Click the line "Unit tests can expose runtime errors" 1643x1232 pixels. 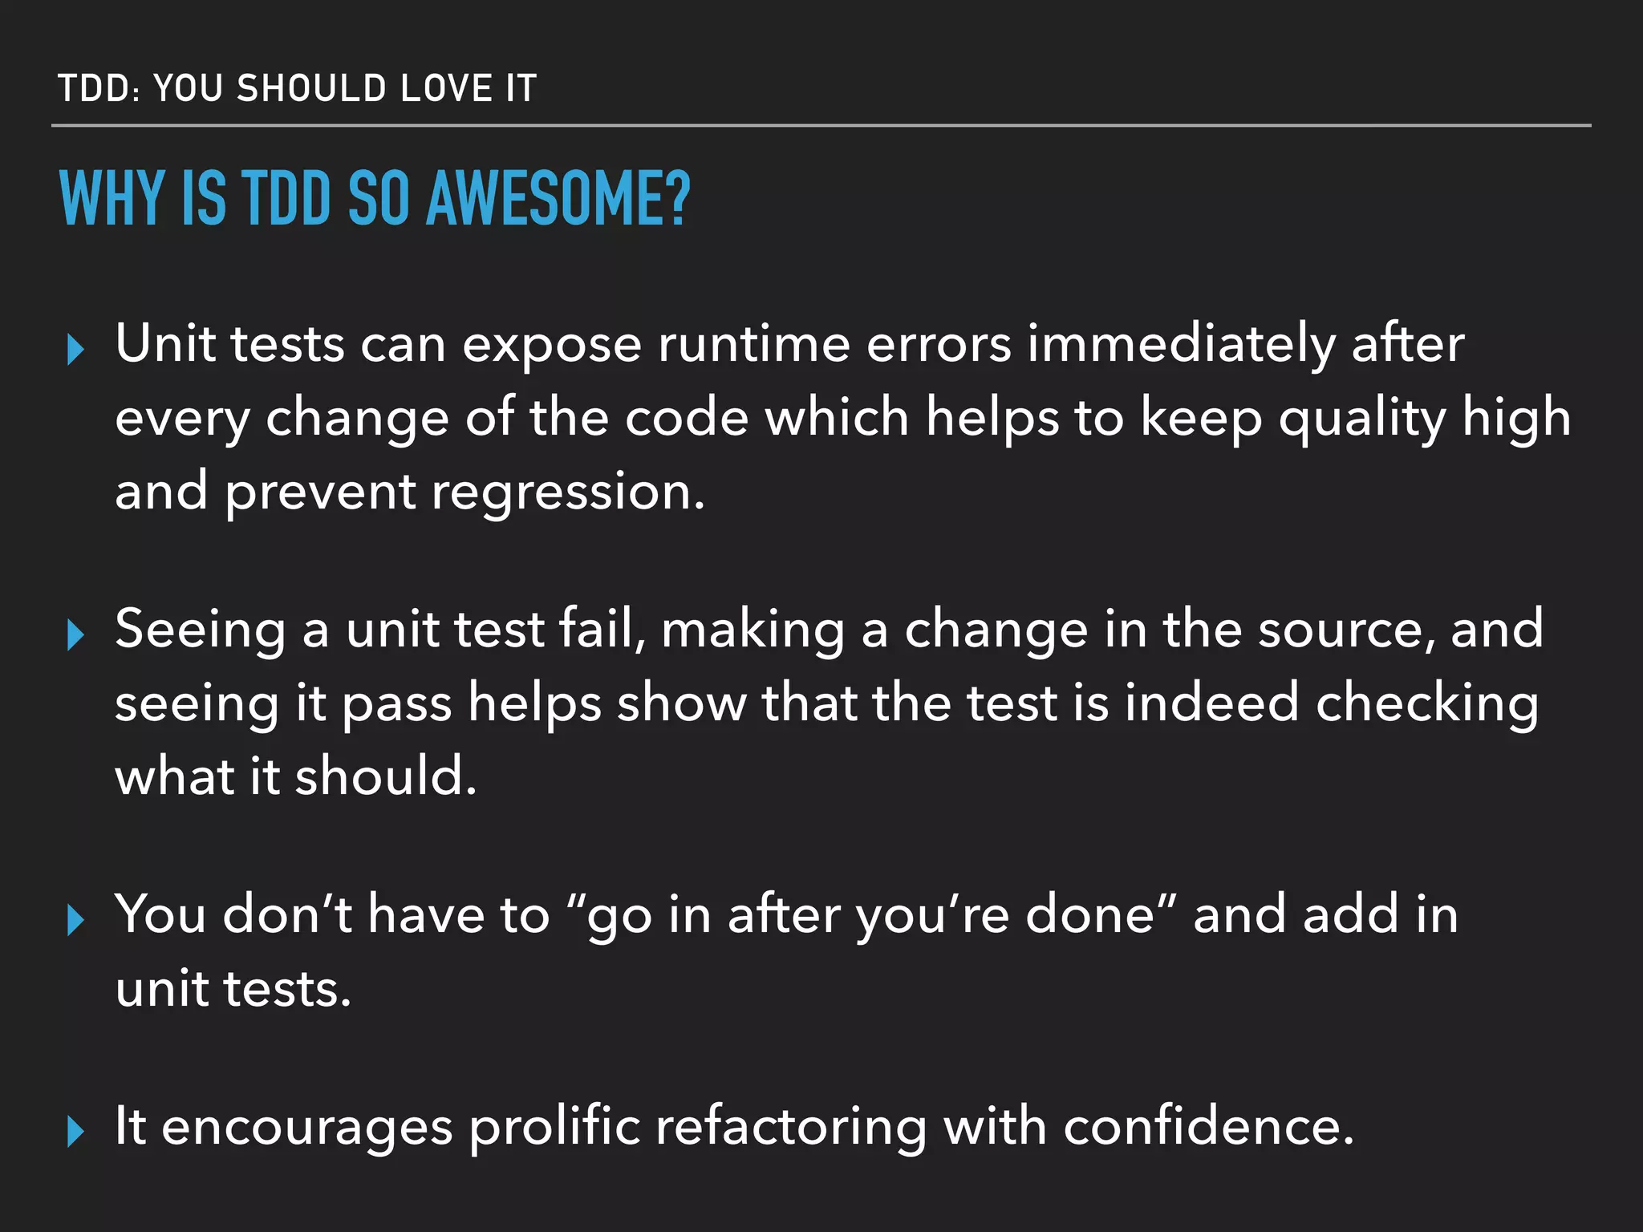pyautogui.click(x=789, y=344)
